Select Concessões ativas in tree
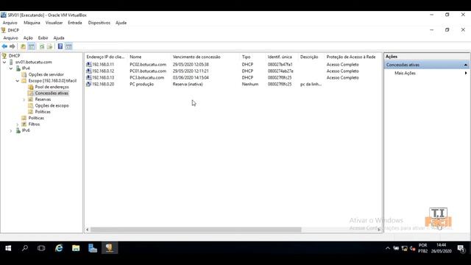Viewport: 471px width, 265px height. tap(52, 93)
